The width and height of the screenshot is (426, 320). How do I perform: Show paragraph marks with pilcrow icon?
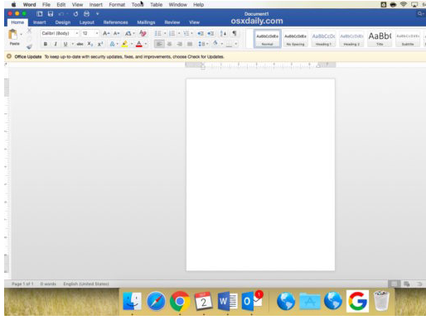[234, 33]
